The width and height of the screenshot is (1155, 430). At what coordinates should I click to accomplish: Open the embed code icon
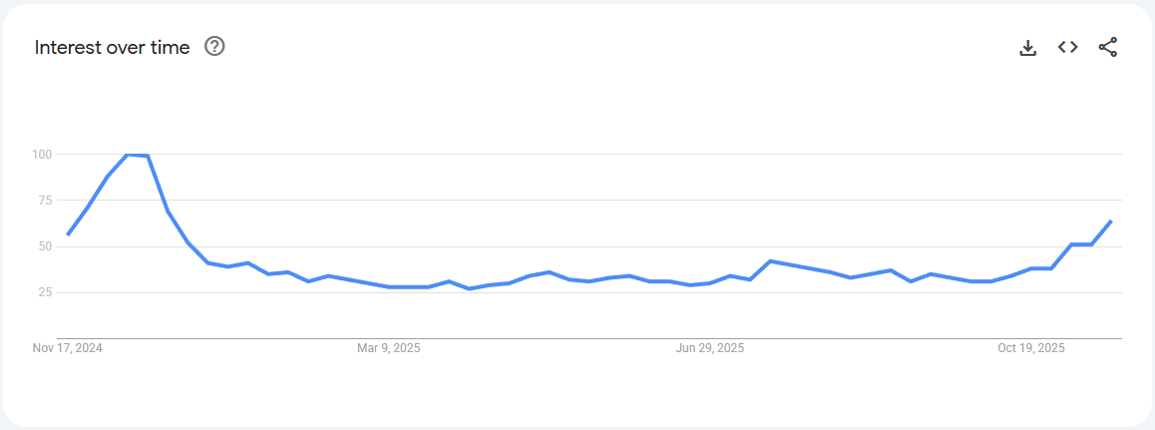(x=1068, y=47)
